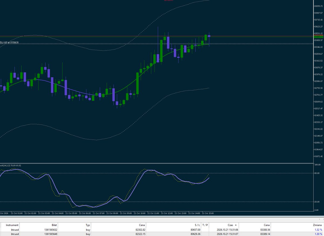This screenshot has height=236, width=324.
Task: Click the stop loss value 80629.36
Action: pos(195,234)
